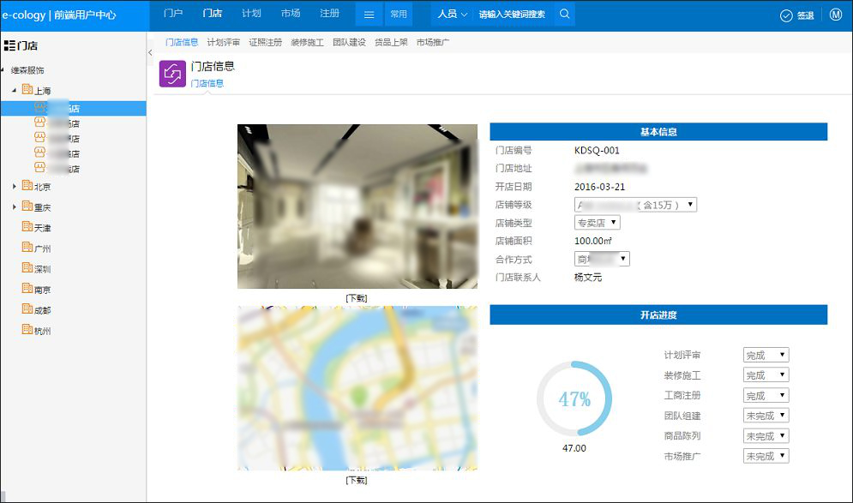Click 签退 to sign out
The height and width of the screenshot is (503, 853).
pos(804,14)
